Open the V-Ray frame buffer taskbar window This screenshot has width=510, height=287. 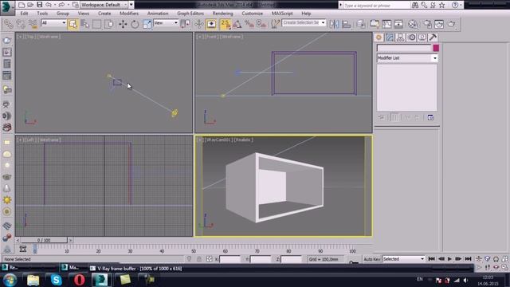point(135,269)
